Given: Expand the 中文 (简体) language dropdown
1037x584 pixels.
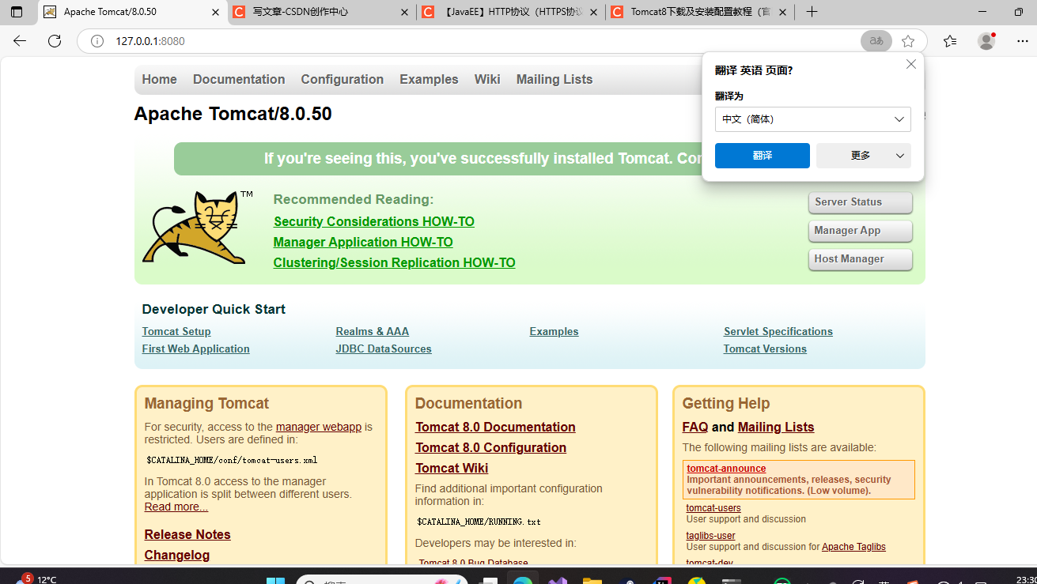Looking at the screenshot, I should point(813,119).
